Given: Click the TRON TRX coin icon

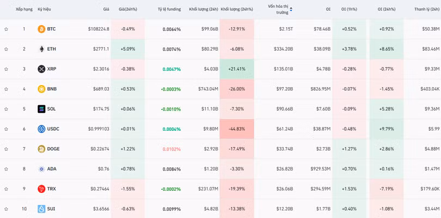Looking at the screenshot, I should (41, 189).
